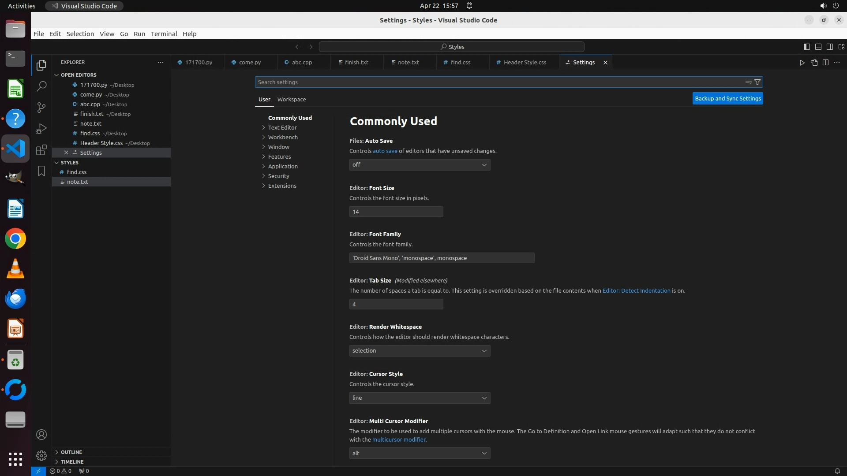The image size is (847, 476).
Task: Open the Accounts icon
Action: [x=41, y=435]
